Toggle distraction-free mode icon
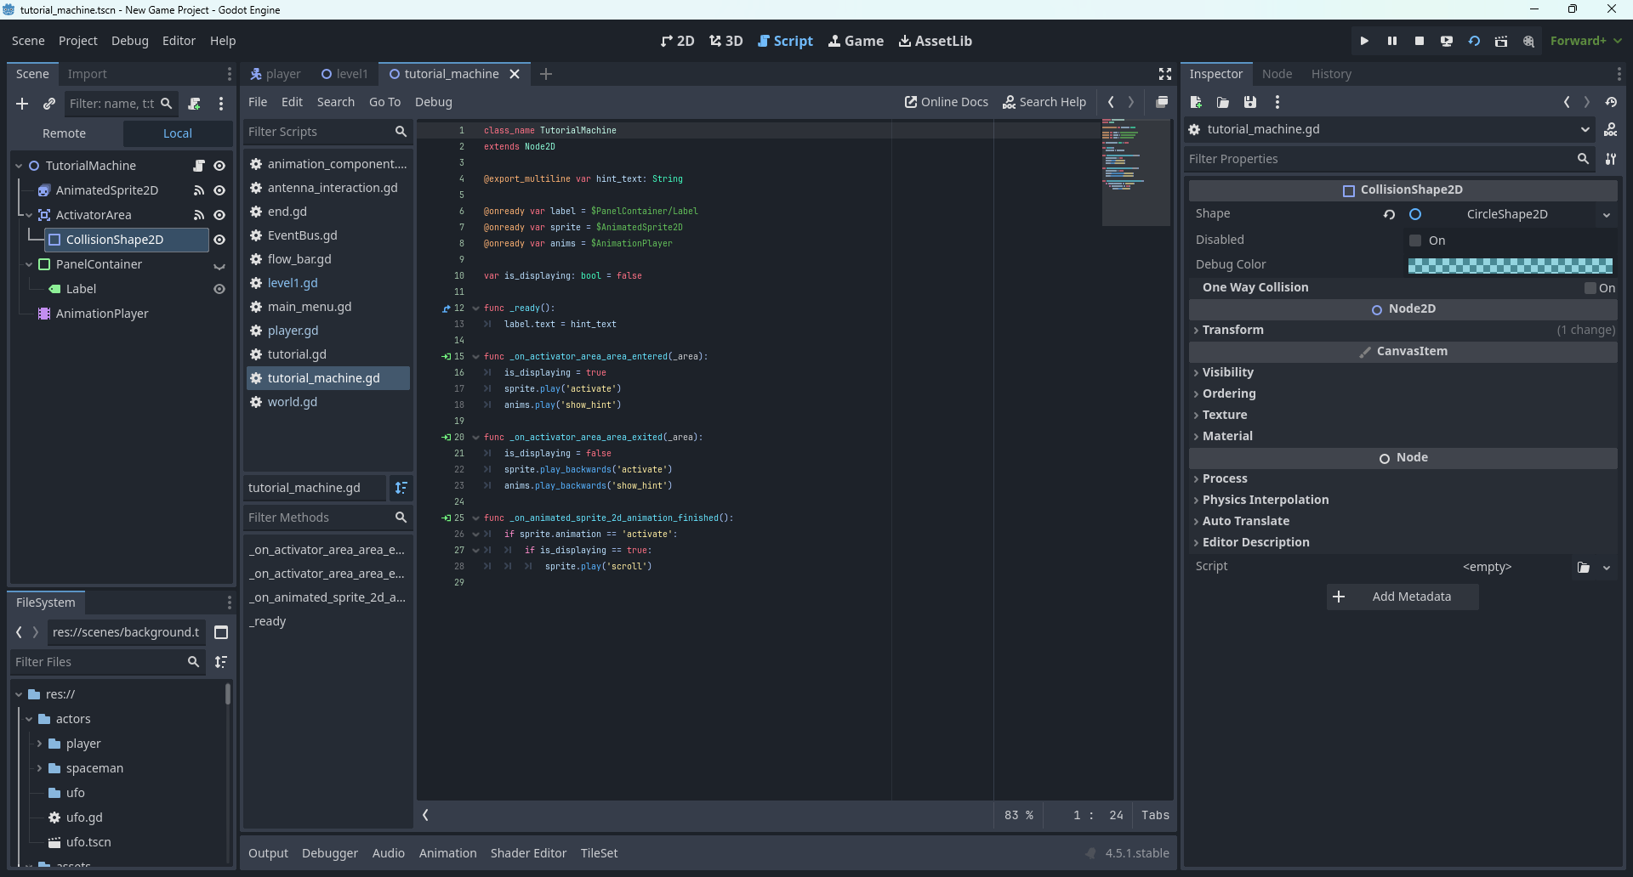This screenshot has width=1633, height=877. [1165, 74]
